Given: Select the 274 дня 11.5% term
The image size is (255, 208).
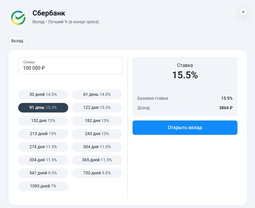Looking at the screenshot, I should tap(43, 147).
